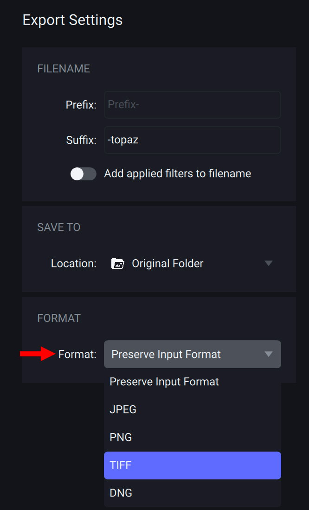Click the Export Settings heading

[72, 20]
